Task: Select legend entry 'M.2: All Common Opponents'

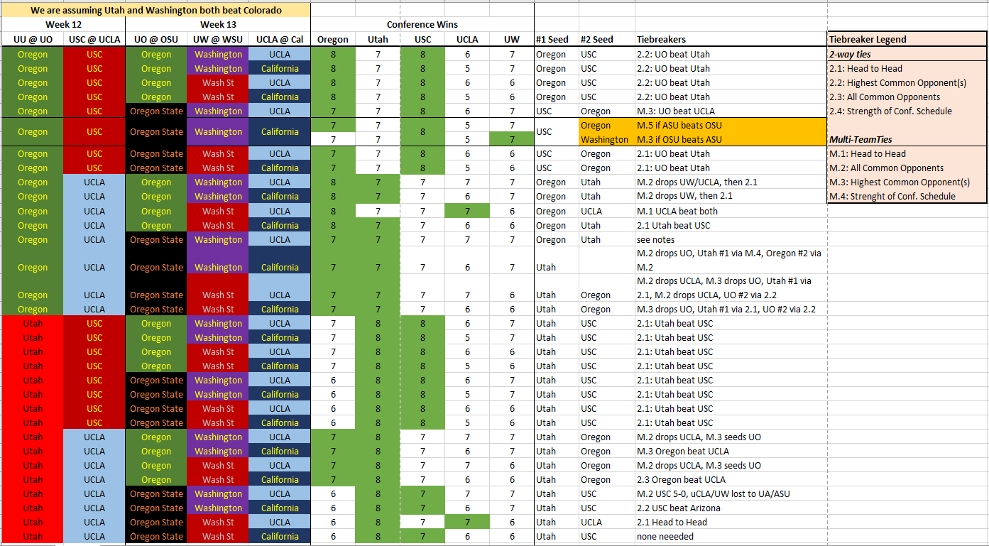Action: click(907, 168)
